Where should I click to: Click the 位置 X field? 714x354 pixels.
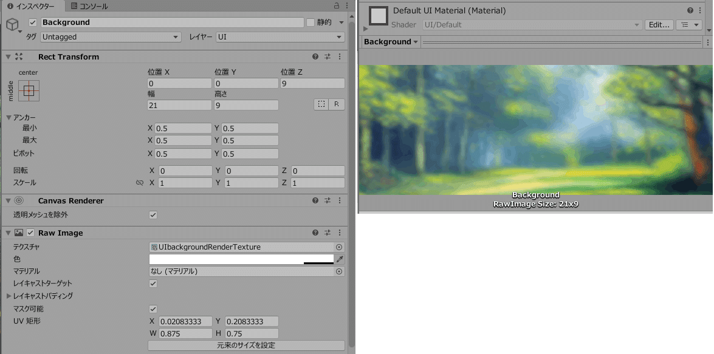point(179,83)
